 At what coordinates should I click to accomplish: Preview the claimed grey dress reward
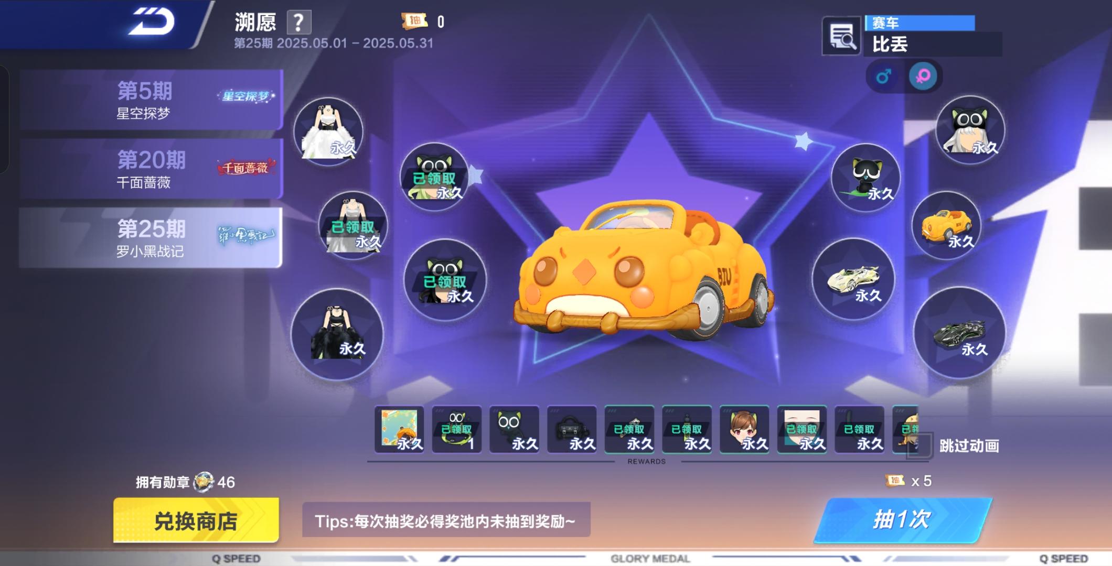(x=353, y=226)
